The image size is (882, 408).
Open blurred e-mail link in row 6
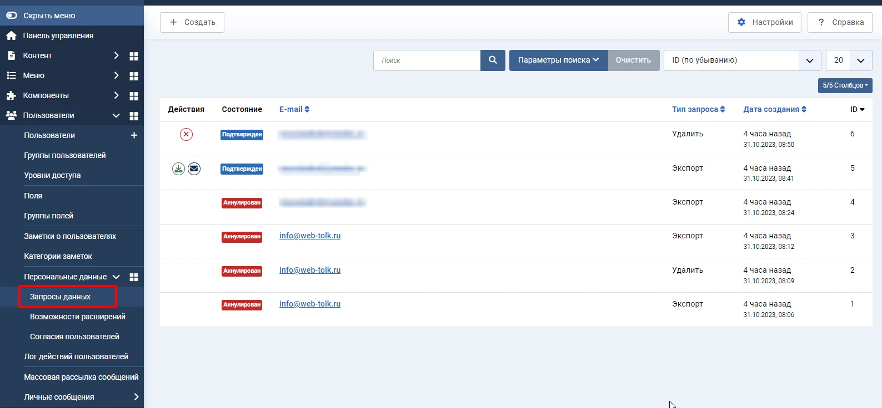(322, 134)
